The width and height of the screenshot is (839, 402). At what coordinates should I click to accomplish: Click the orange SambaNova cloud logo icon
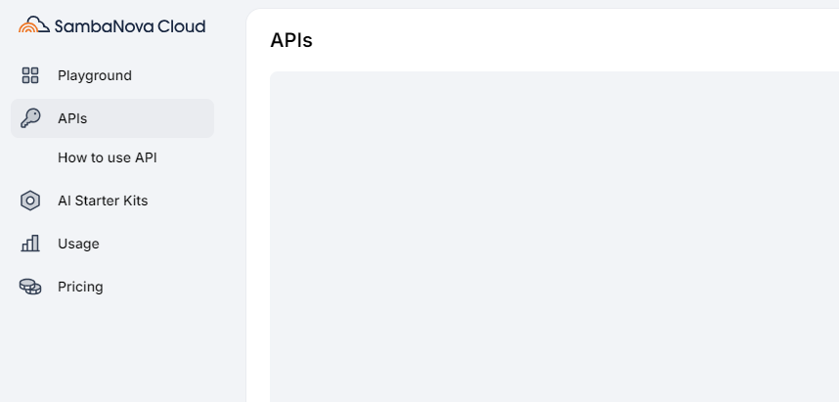pos(34,24)
